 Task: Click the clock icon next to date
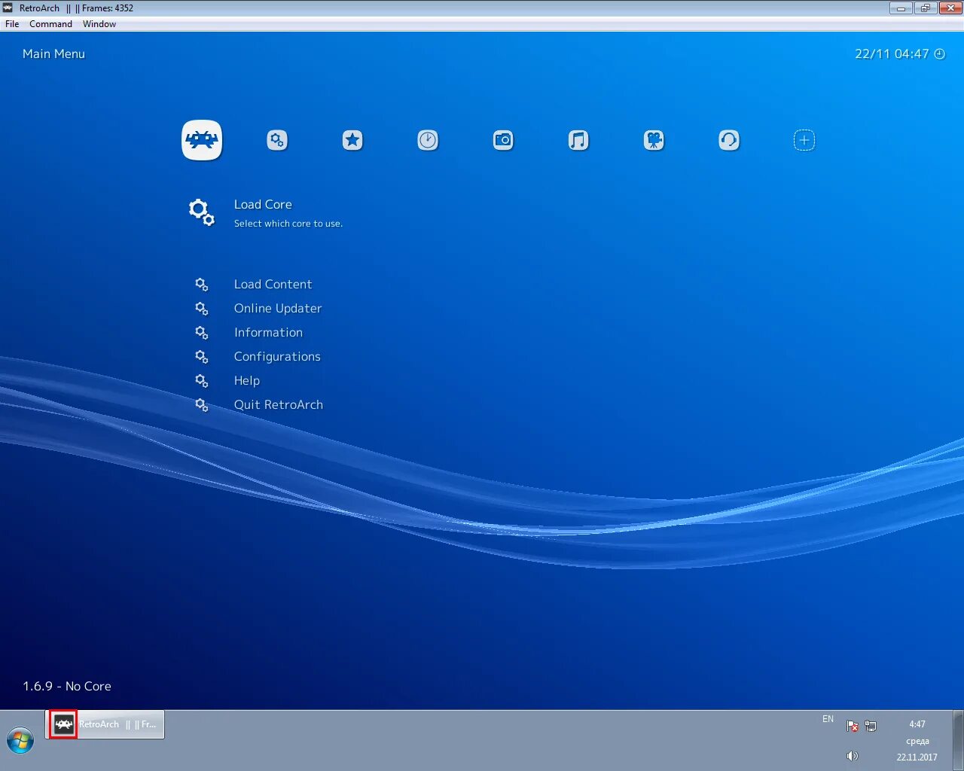tap(939, 54)
